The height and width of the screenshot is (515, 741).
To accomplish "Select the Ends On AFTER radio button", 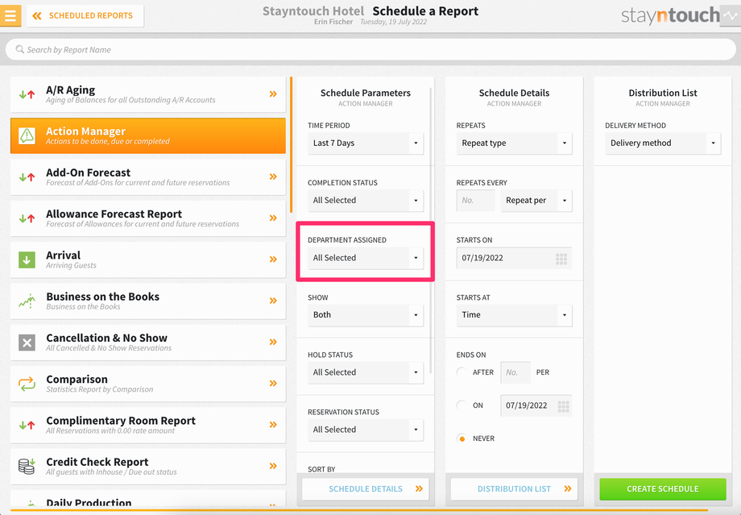I will [462, 372].
